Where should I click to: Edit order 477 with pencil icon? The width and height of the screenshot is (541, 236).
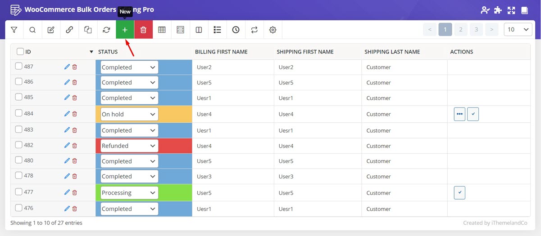[67, 192]
